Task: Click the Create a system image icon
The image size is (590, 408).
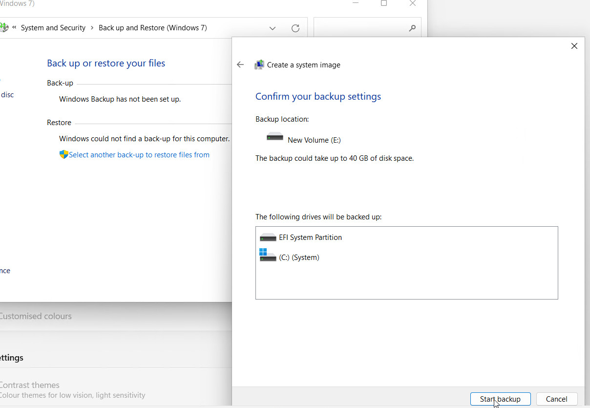Action: tap(259, 65)
